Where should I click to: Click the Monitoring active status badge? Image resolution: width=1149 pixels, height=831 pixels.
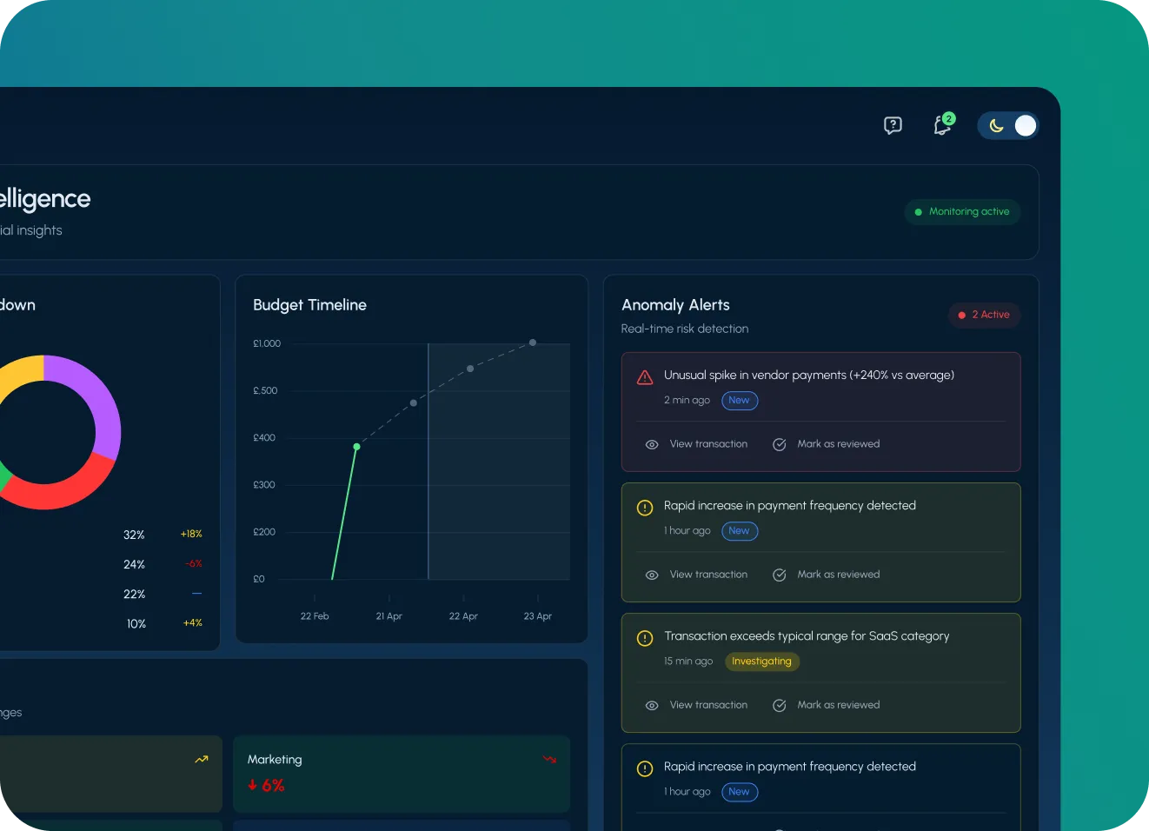pyautogui.click(x=962, y=212)
